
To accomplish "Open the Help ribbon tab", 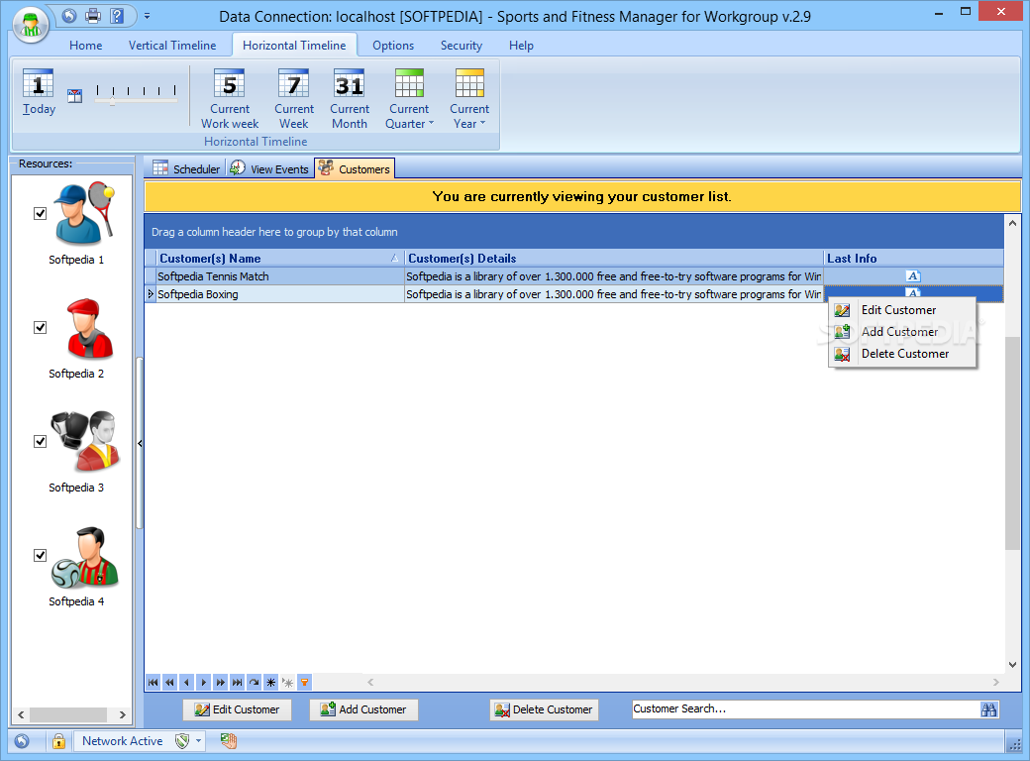I will (521, 46).
